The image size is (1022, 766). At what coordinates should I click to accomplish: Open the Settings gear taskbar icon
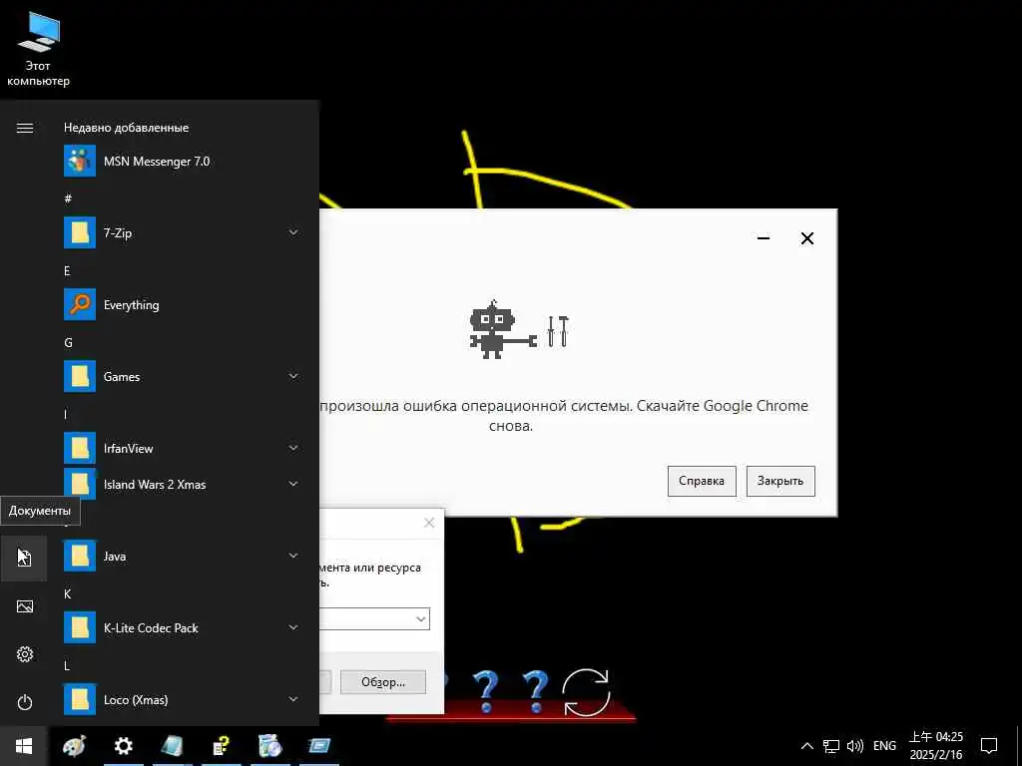(x=123, y=746)
